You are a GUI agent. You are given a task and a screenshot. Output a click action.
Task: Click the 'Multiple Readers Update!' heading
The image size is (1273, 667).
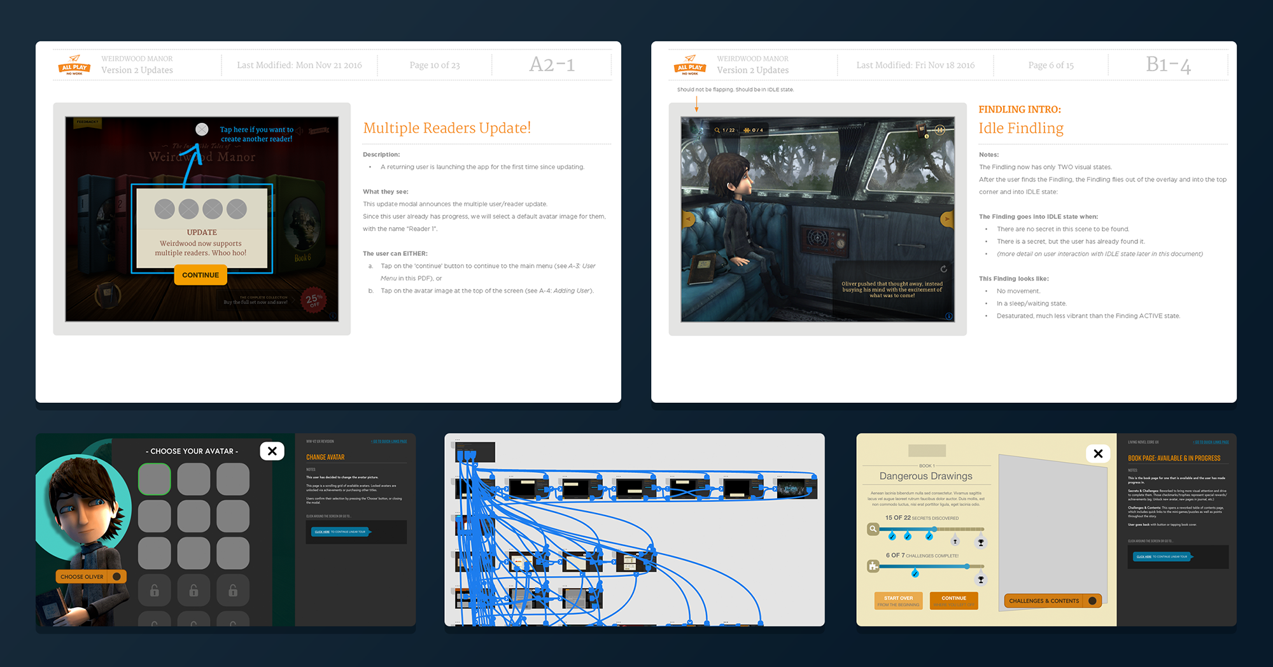point(447,128)
